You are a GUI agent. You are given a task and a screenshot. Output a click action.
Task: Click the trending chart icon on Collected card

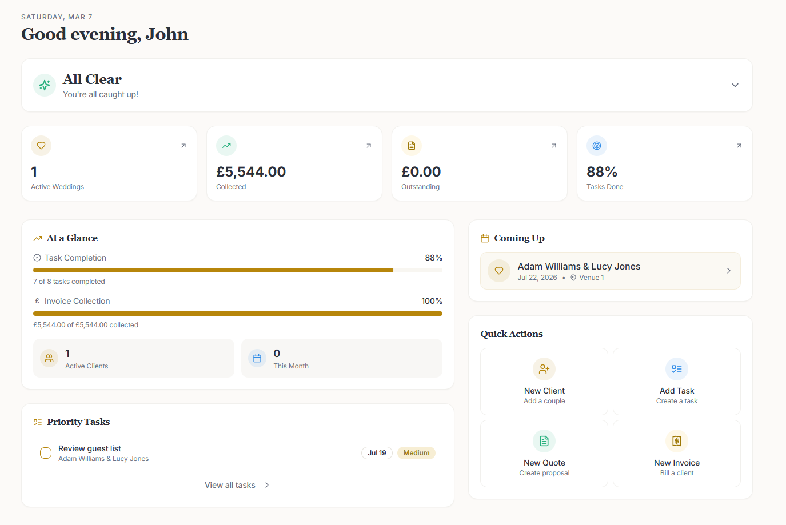tap(226, 146)
